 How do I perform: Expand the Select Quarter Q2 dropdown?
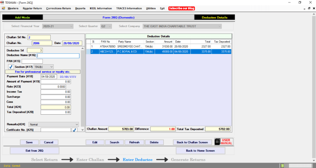106,26
